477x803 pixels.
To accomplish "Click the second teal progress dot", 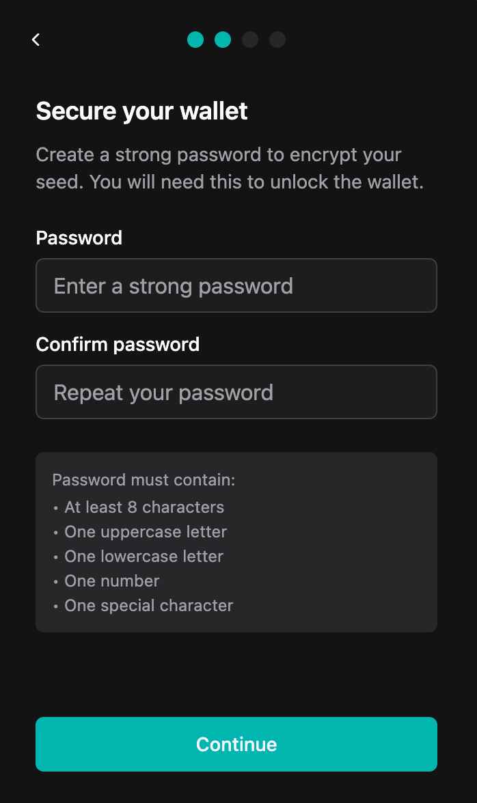I will (x=223, y=40).
